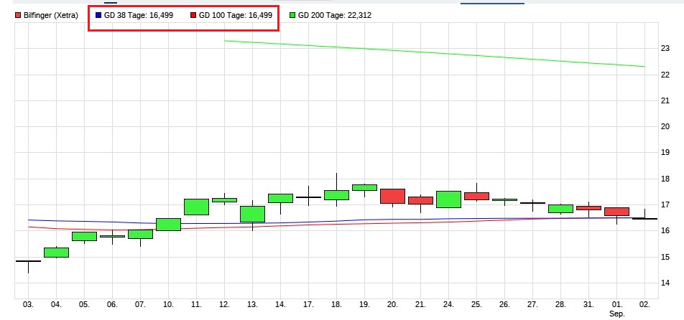This screenshot has height=320, width=684.
Task: Click the green candlestick on the 04th
Action: [x=56, y=252]
